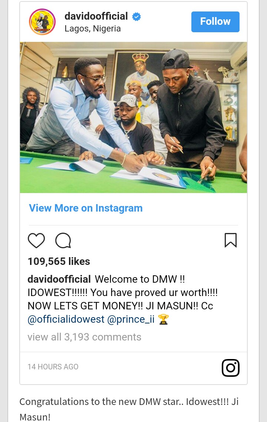Click the heart like icon

click(x=36, y=240)
